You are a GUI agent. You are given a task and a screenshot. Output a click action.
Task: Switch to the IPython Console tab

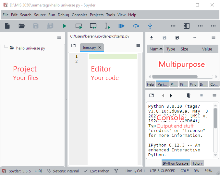coord(175,163)
